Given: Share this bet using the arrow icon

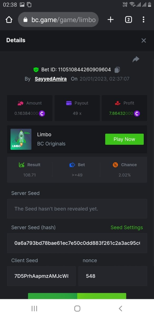Looking at the screenshot, I should tap(136, 59).
